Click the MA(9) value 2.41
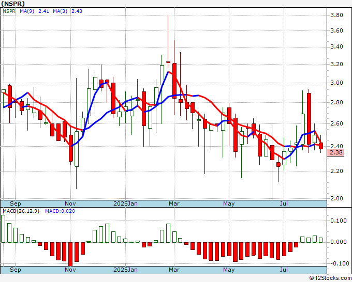 (43, 11)
